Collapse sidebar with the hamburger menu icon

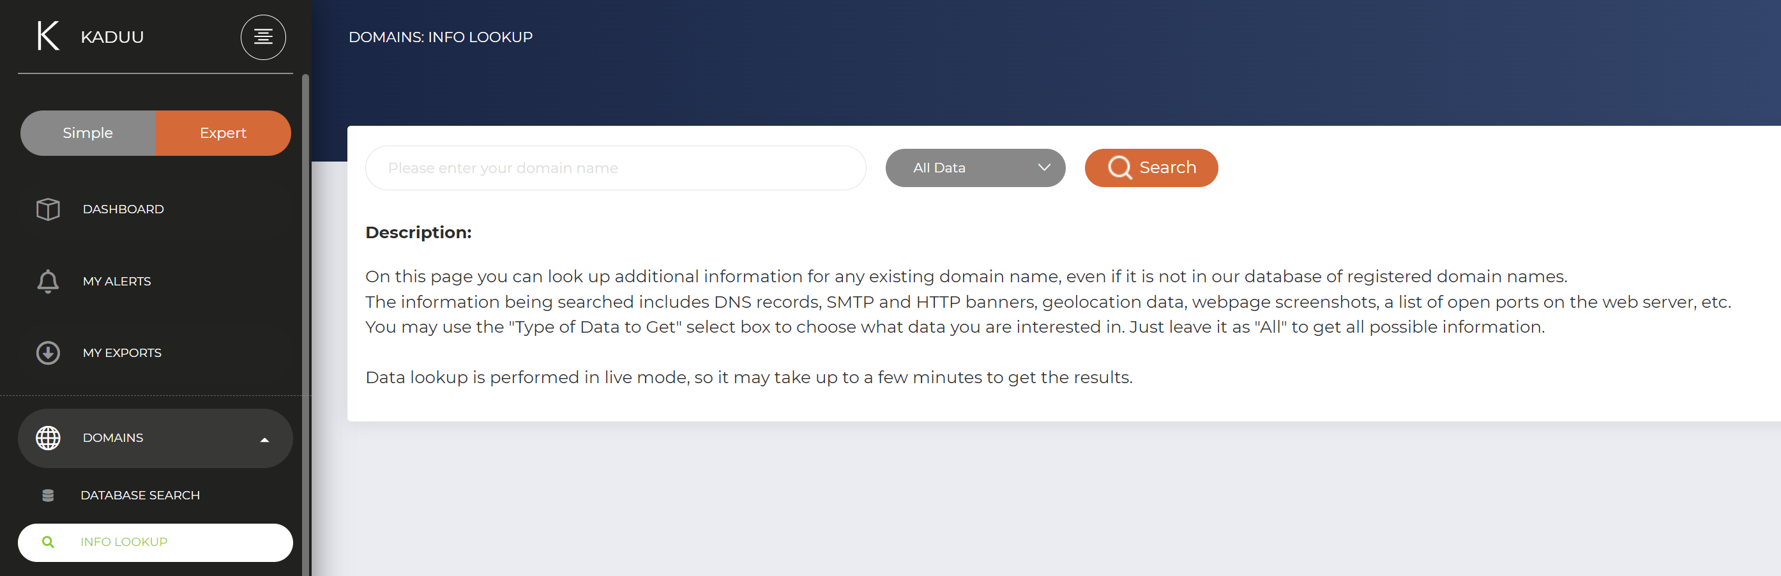click(262, 37)
